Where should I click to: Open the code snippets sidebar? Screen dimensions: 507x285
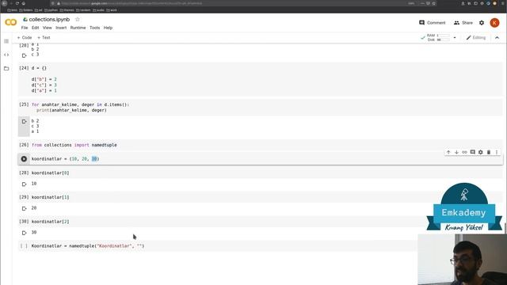(x=6, y=55)
